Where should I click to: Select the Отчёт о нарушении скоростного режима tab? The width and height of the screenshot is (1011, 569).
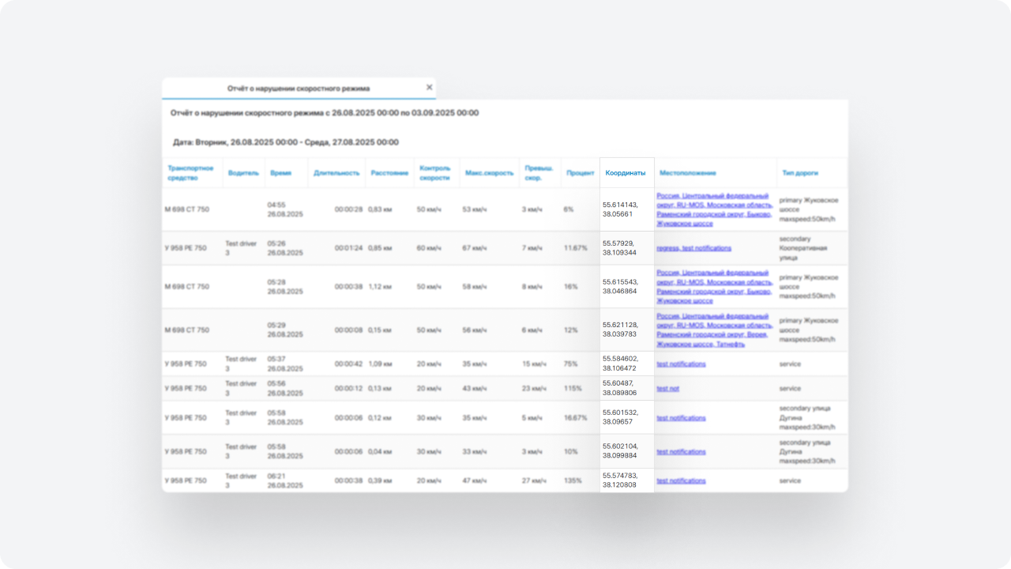tap(298, 89)
